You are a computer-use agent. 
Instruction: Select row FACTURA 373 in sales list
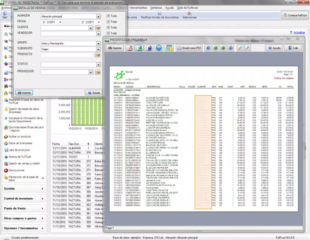[x=77, y=161]
